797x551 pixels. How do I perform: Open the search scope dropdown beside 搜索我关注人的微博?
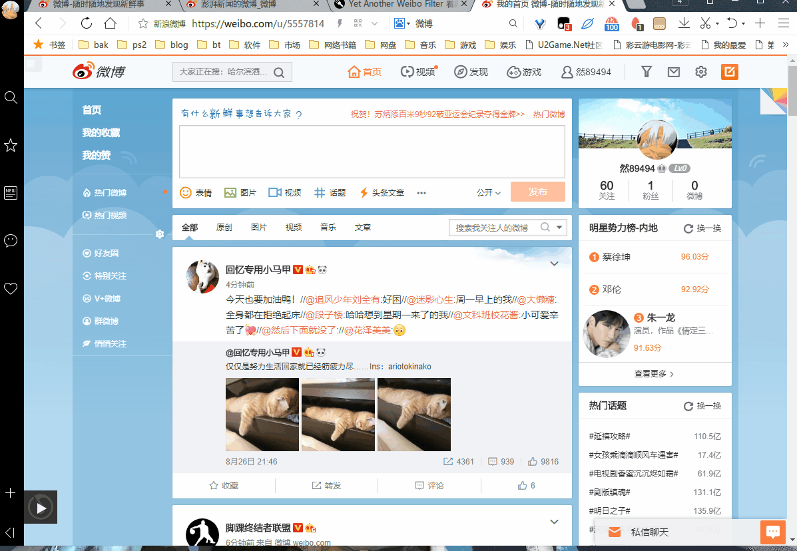click(x=559, y=227)
